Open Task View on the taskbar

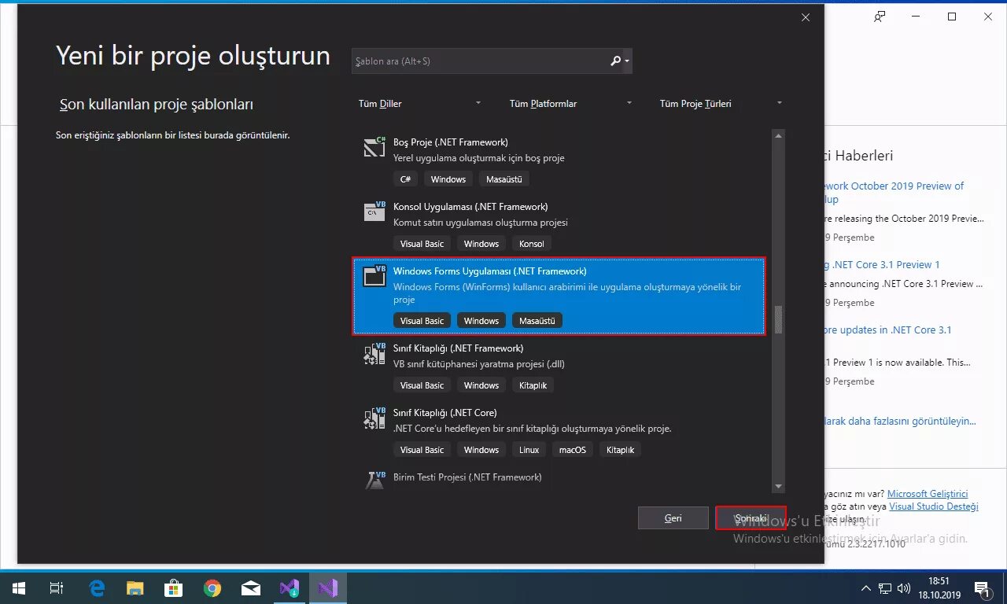click(x=56, y=587)
